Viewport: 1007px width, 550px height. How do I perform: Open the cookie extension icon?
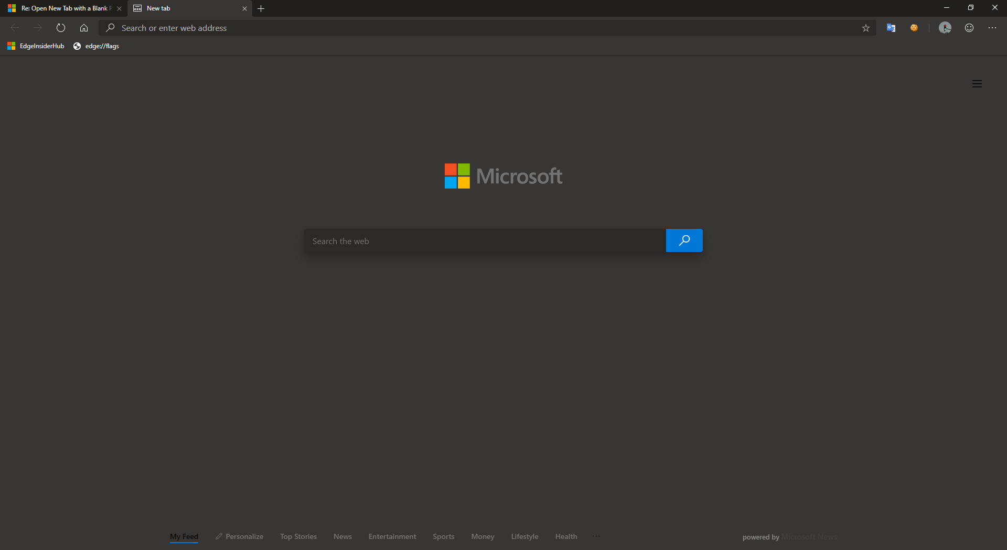914,28
